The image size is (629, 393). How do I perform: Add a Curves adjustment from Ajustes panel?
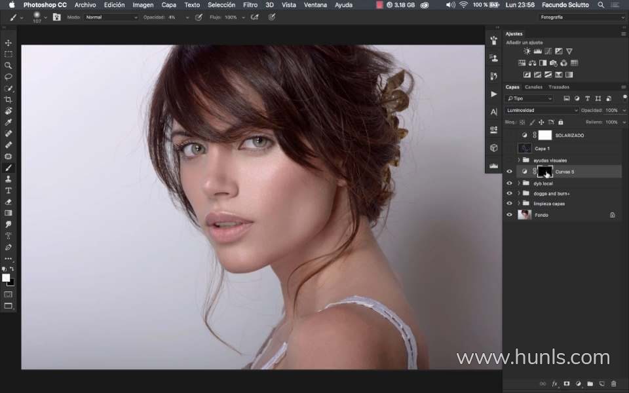(548, 51)
